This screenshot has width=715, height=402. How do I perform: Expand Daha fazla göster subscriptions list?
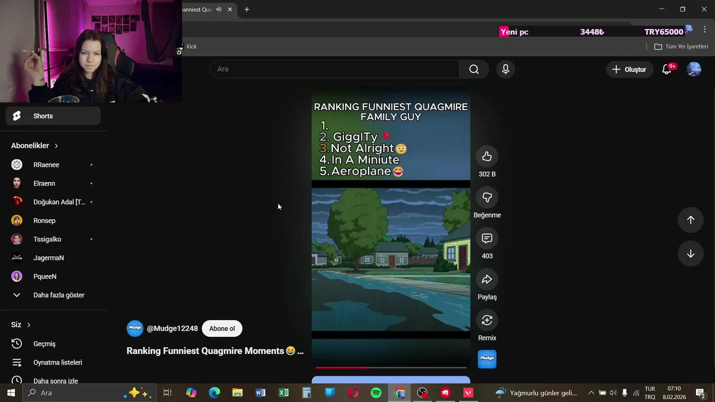point(53,295)
